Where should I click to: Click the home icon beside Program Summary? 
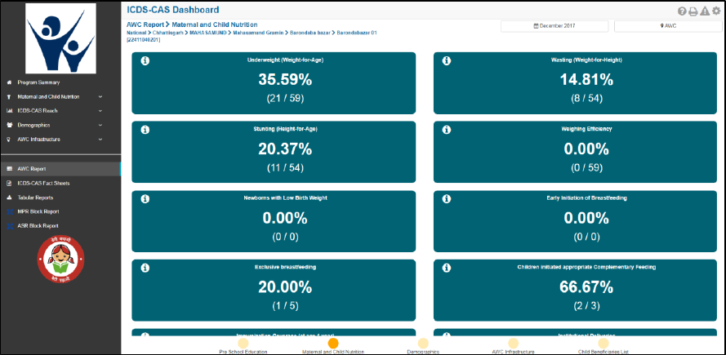(x=9, y=82)
